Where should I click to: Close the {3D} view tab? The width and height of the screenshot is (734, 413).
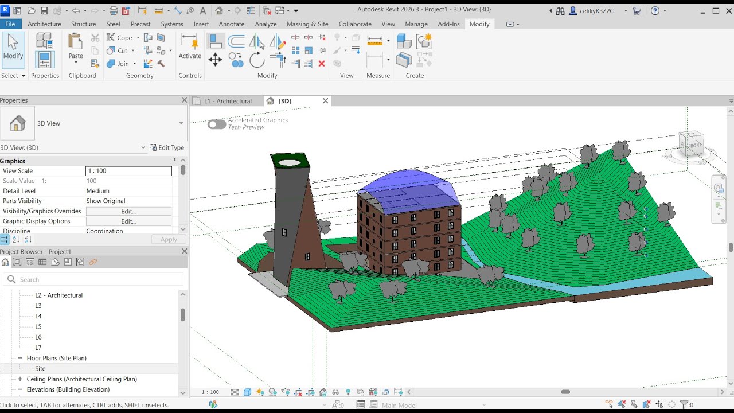(325, 101)
